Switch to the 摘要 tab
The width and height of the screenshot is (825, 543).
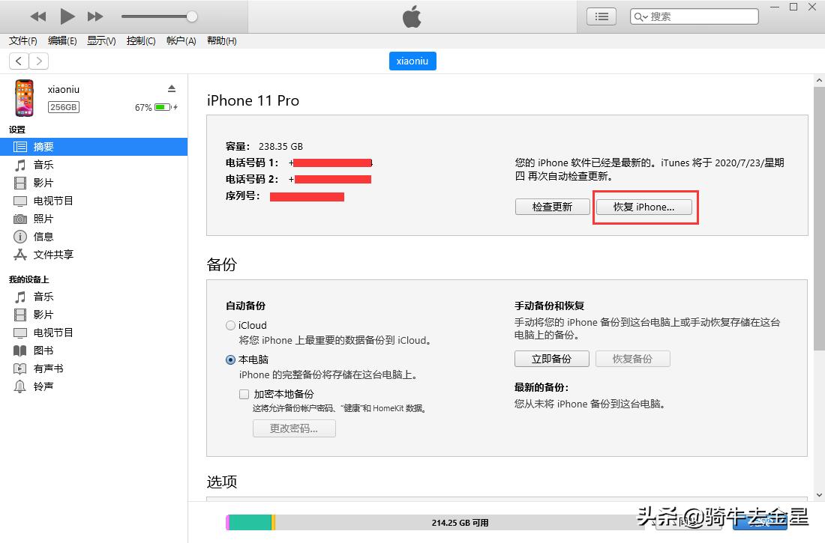pyautogui.click(x=43, y=147)
